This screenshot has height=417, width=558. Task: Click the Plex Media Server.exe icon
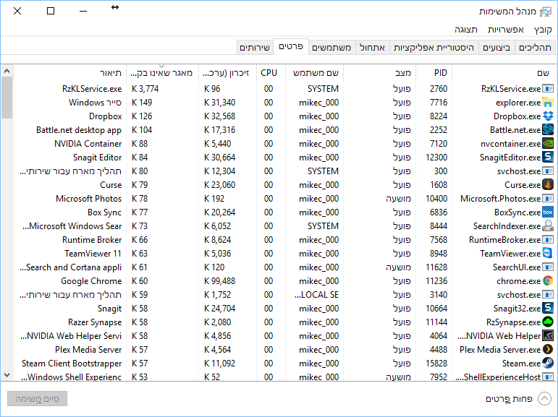(548, 350)
